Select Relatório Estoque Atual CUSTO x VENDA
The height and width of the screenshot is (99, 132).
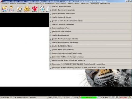(90, 60)
